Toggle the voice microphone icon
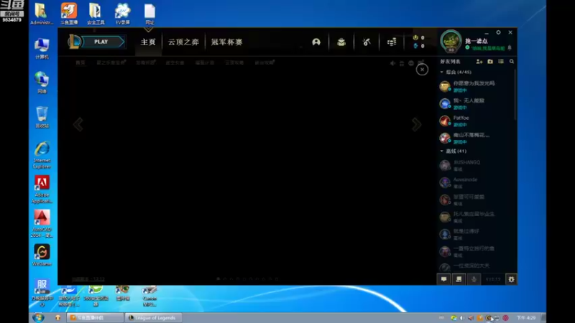Image resolution: width=575 pixels, height=323 pixels. point(474,279)
